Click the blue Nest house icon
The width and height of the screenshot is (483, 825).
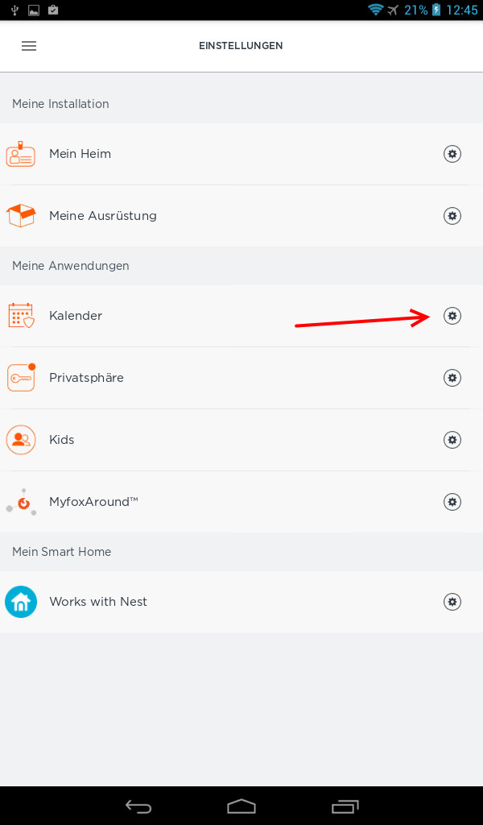coord(21,601)
